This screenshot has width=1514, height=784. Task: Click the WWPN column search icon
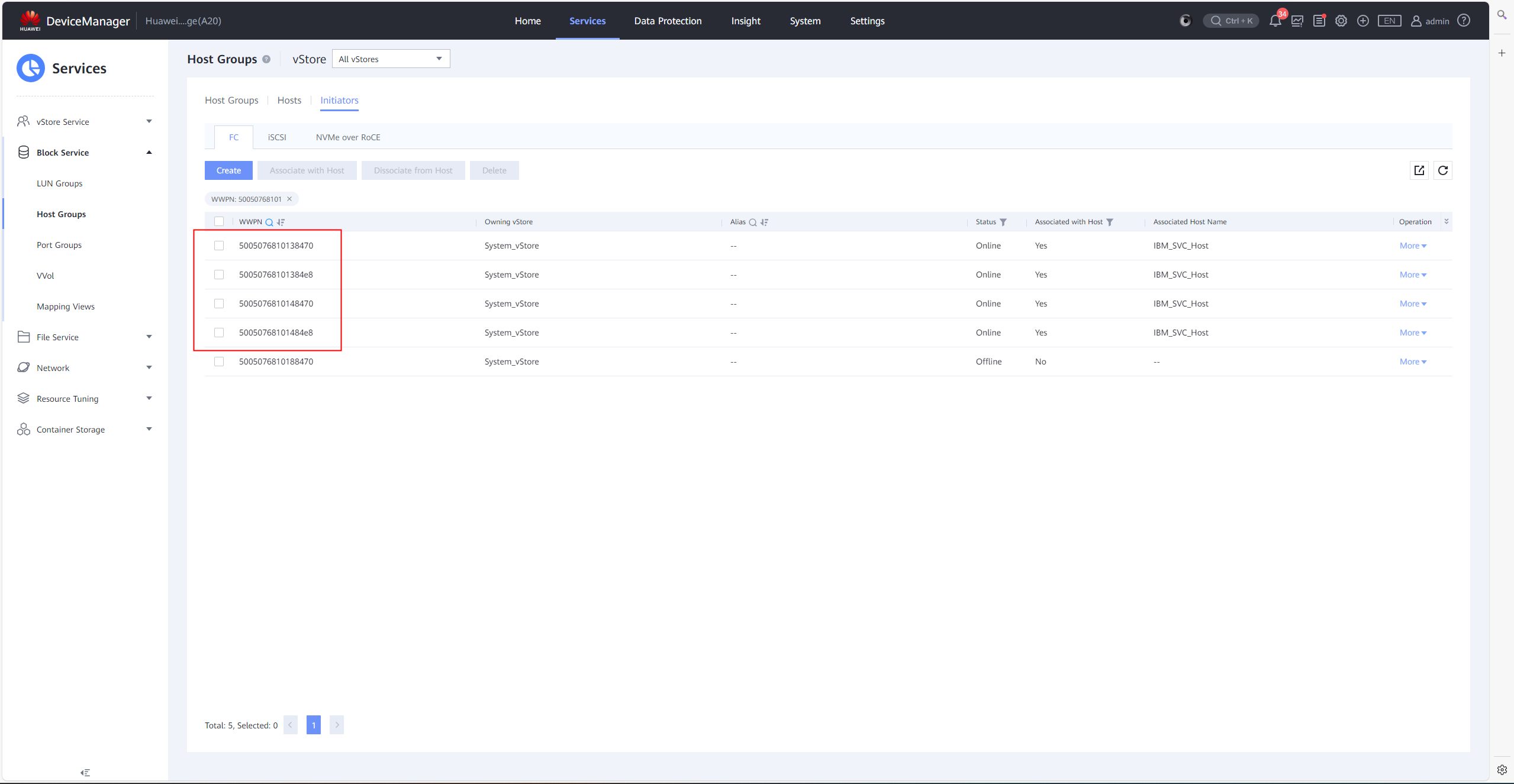click(269, 222)
